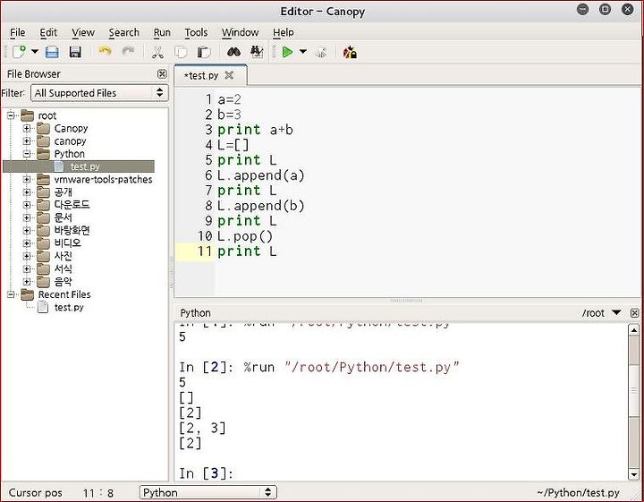Save file with floppy disk icon
644x502 pixels.
[75, 52]
